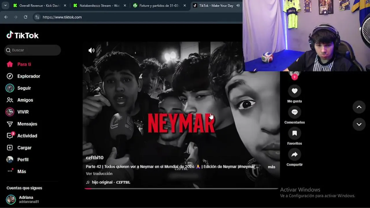The image size is (370, 208).
Task: Open the Amigos section
Action: click(20, 100)
